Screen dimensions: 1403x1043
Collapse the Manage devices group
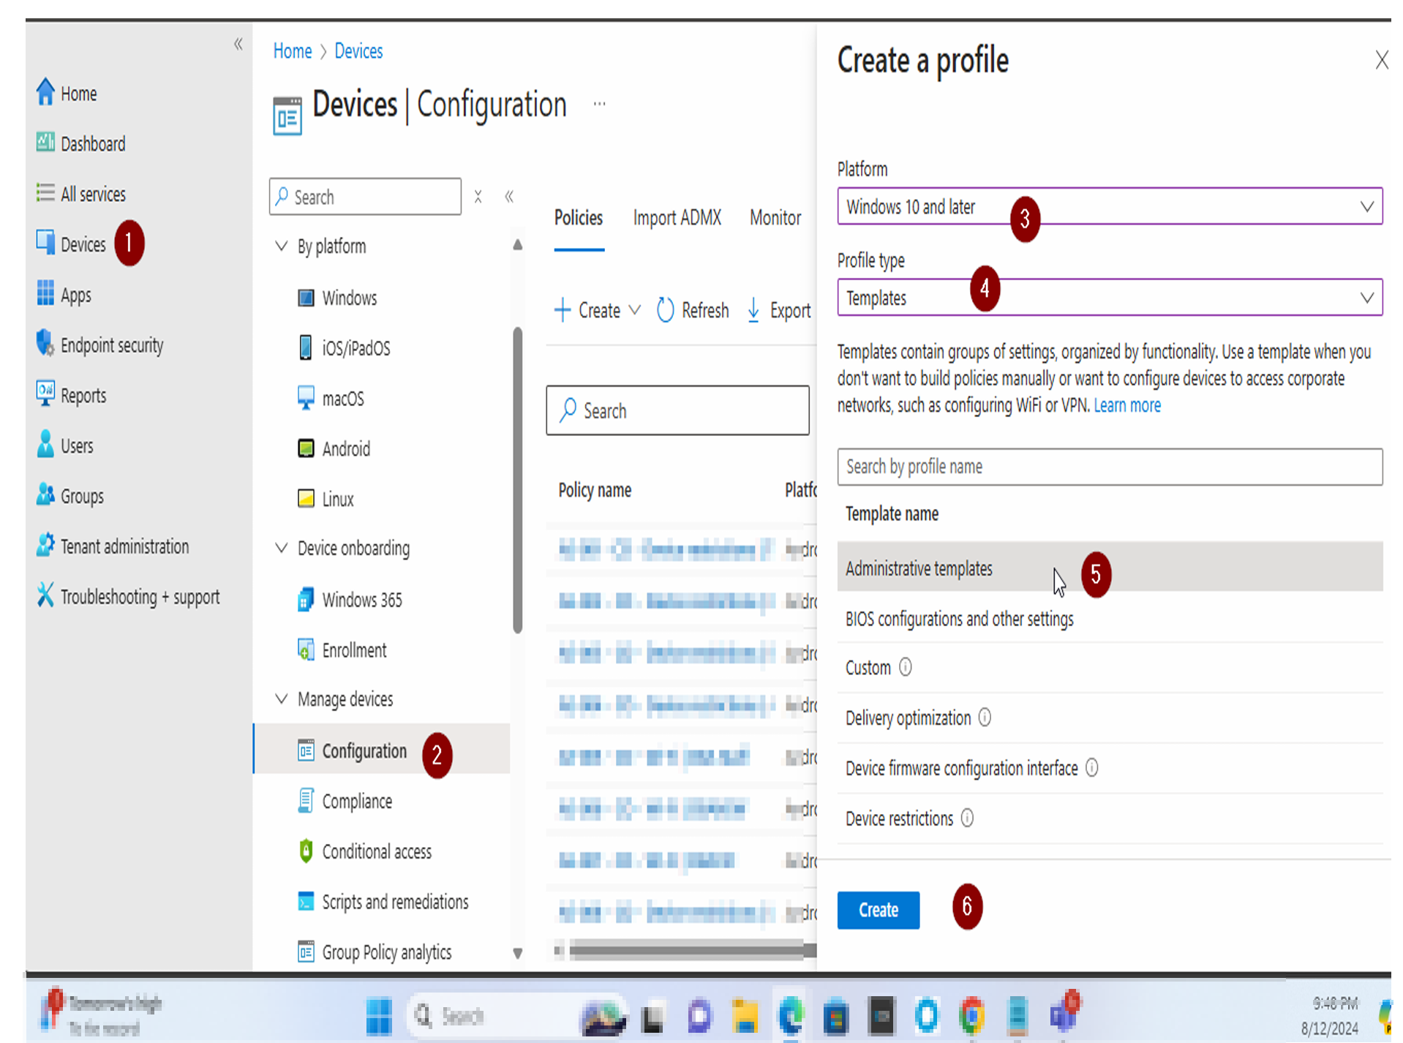click(x=281, y=699)
